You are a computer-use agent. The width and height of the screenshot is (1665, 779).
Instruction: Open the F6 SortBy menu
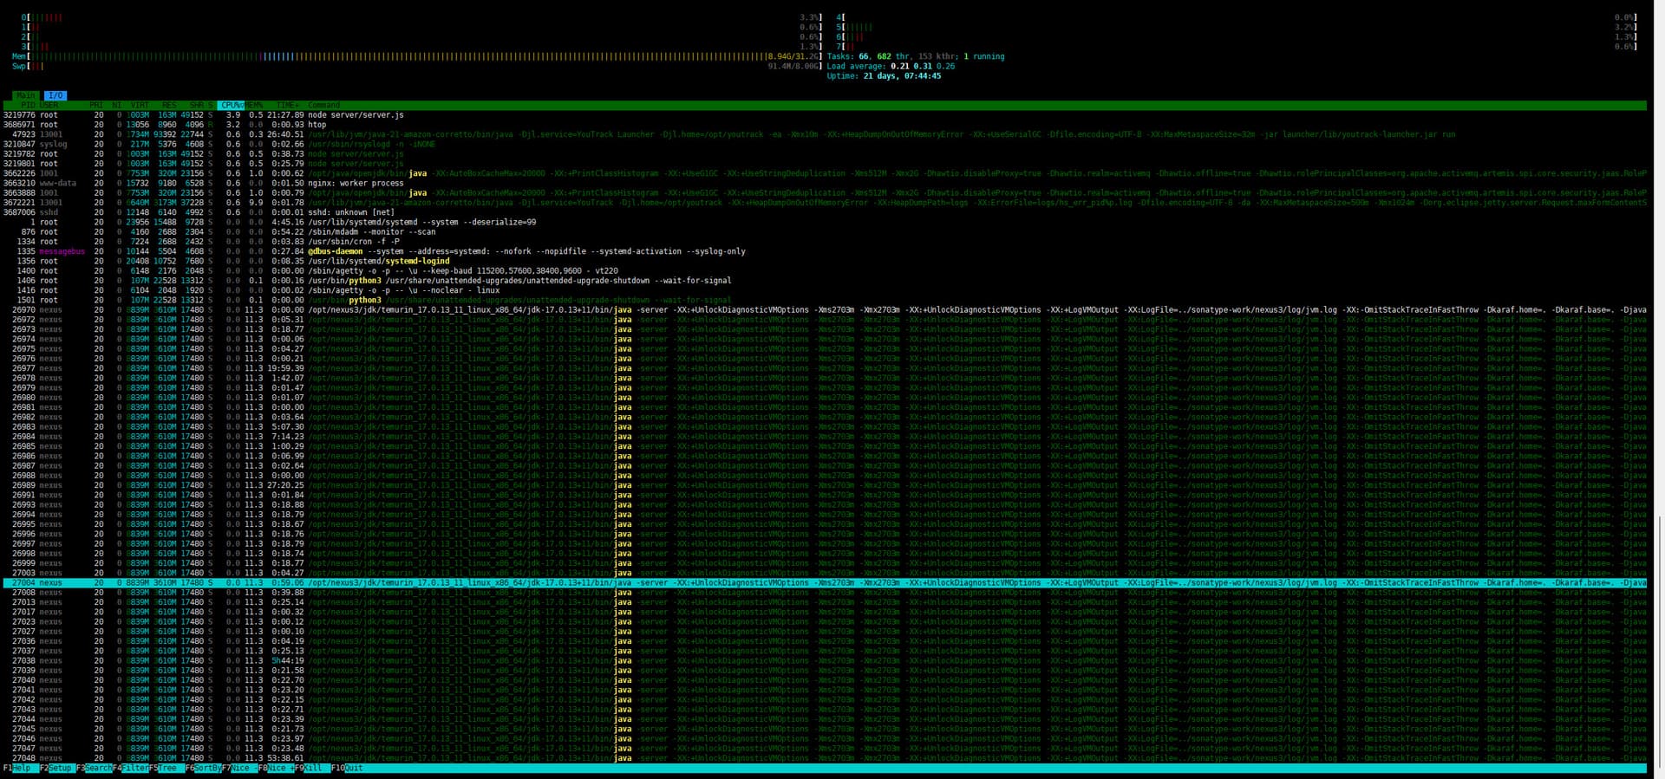pos(203,769)
